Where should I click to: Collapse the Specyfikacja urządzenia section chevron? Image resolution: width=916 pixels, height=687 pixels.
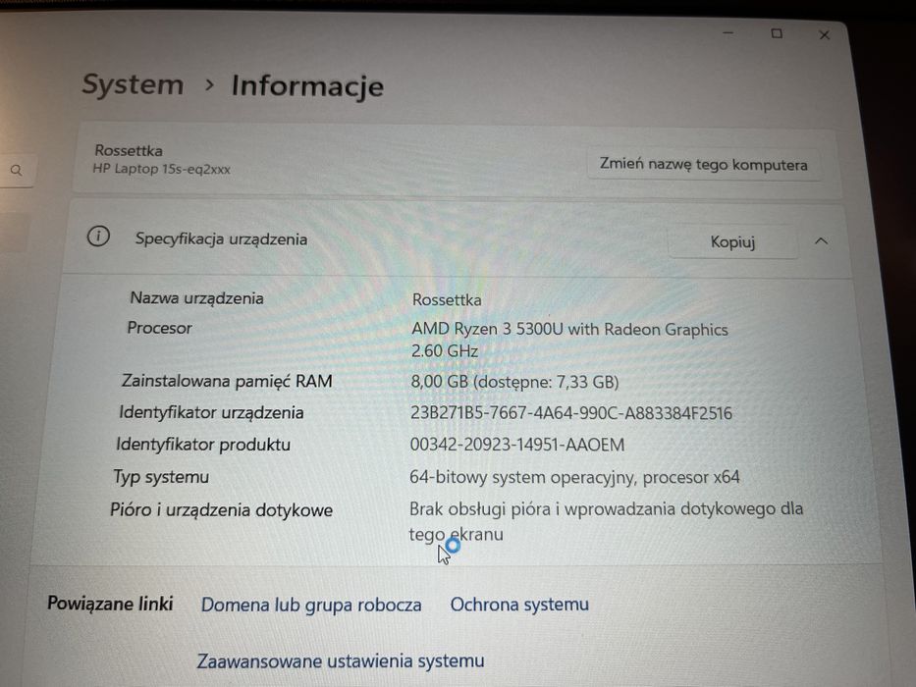point(821,241)
